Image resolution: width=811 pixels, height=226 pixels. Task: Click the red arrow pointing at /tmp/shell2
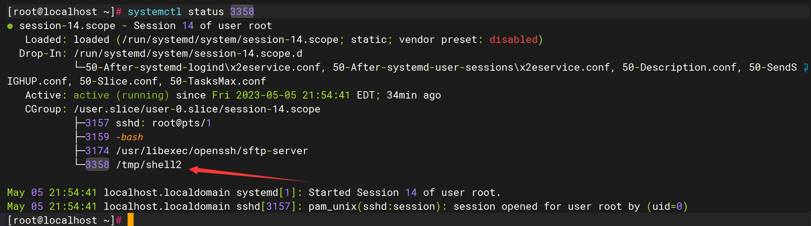click(248, 175)
